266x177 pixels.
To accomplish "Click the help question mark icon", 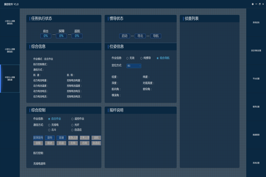I will coord(253,4).
